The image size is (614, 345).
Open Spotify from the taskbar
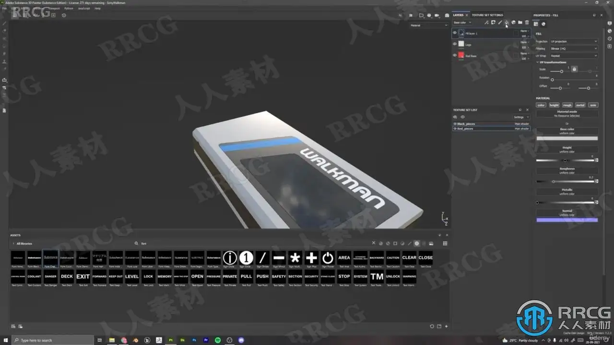[x=218, y=340]
